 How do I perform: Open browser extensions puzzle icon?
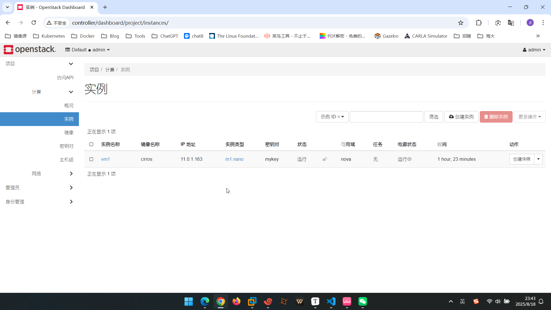479,23
